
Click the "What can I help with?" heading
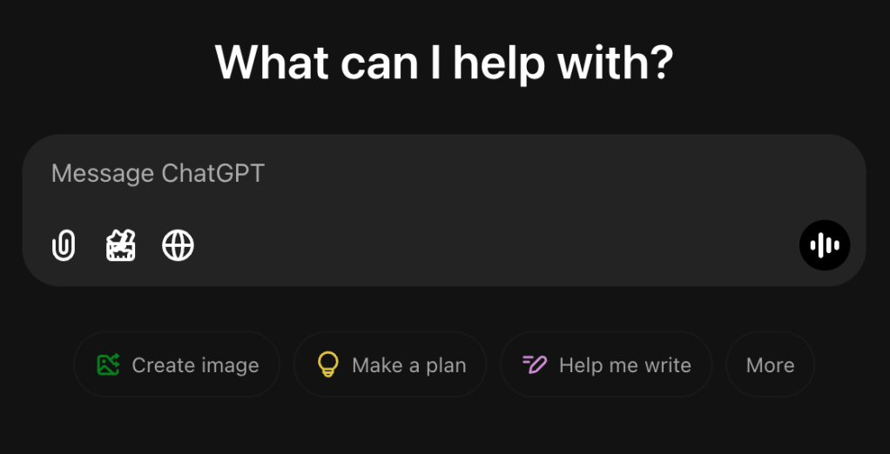(444, 62)
